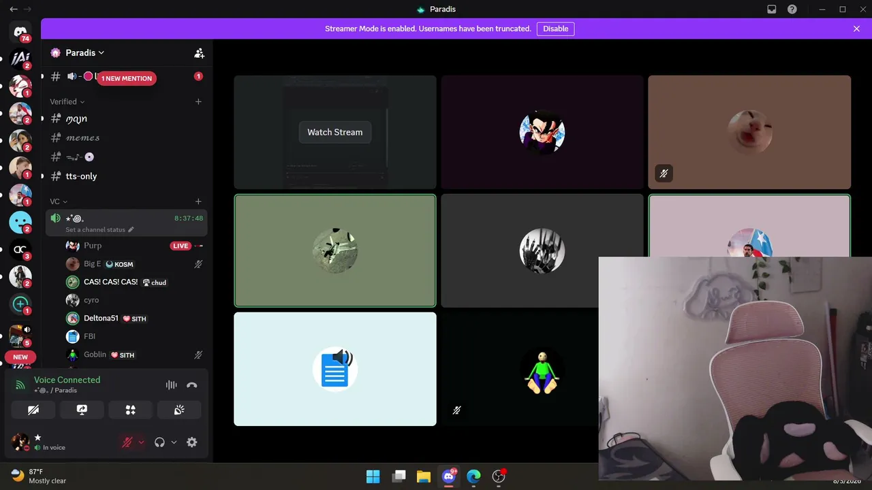Click the Add a Server plus icon

20,304
